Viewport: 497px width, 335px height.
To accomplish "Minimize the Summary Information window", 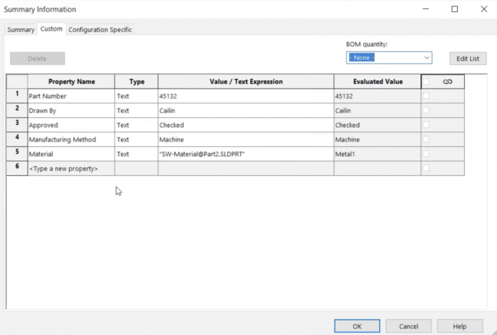I will click(426, 9).
